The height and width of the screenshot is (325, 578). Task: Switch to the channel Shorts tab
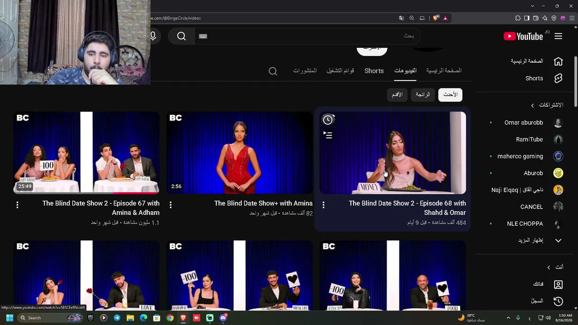click(374, 71)
